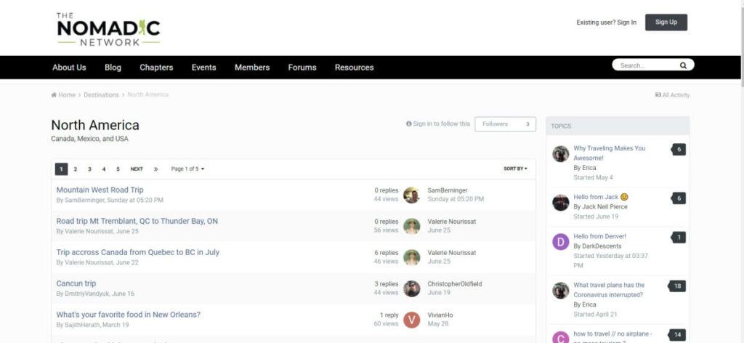Open Road trip Mt Tremblant to Thunder Bay topic
This screenshot has height=343, width=744.
point(137,221)
